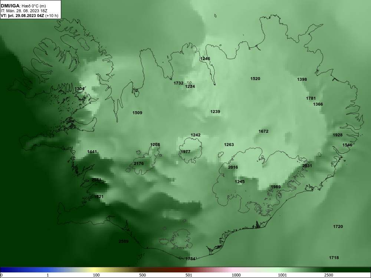This screenshot has width=371, height=278.
Task: Click the legend label '501'
Action: pyautogui.click(x=188, y=275)
